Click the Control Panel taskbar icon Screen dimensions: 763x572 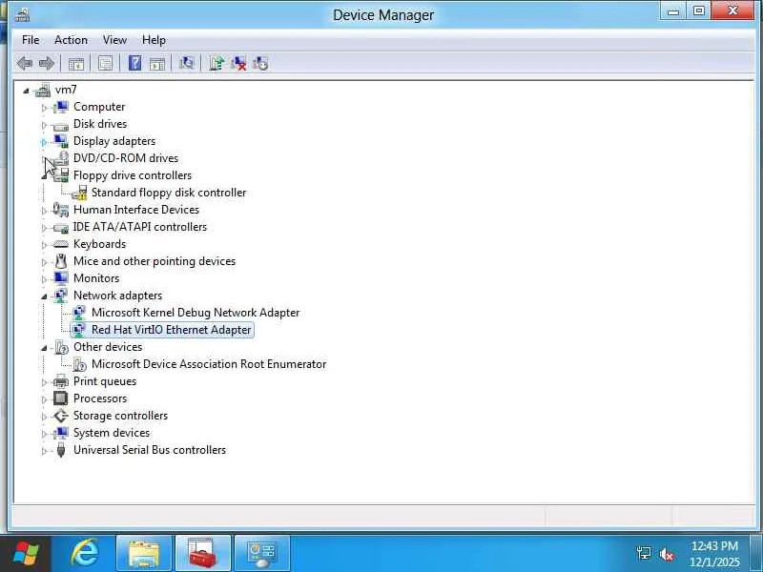[x=261, y=554]
